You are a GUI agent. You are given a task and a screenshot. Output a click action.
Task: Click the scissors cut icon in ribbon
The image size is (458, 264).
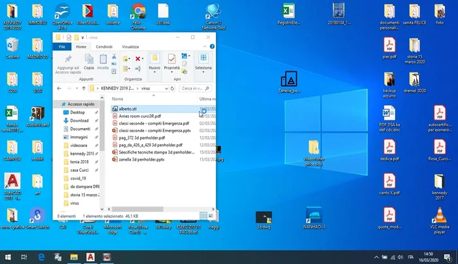(114, 58)
